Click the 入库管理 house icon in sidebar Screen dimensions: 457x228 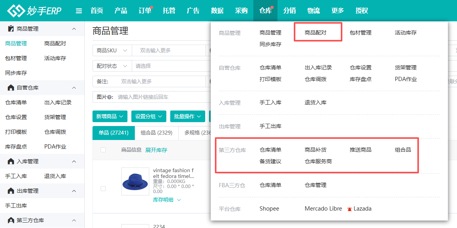(x=11, y=161)
